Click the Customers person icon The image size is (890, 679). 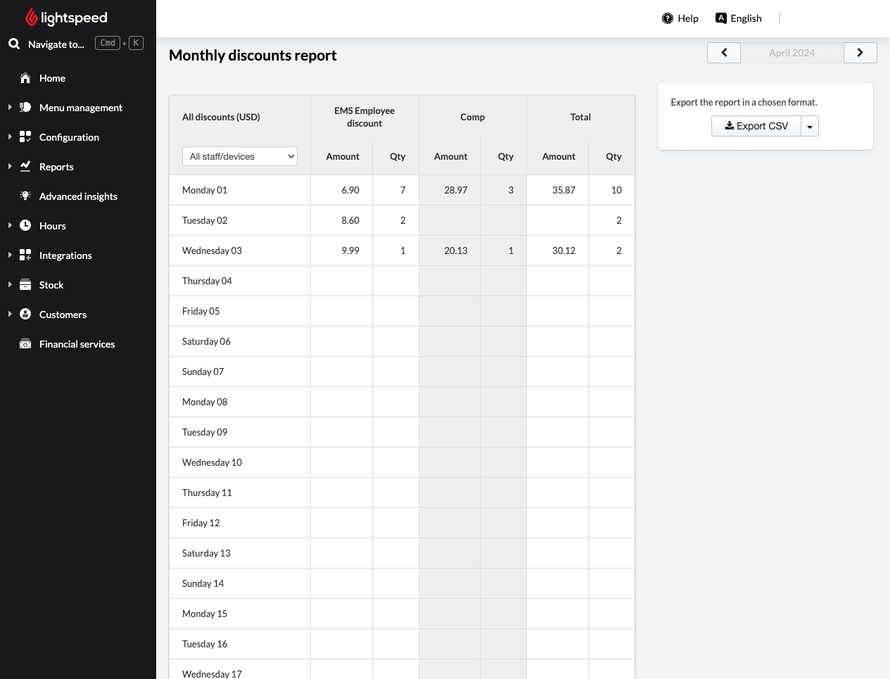[25, 314]
